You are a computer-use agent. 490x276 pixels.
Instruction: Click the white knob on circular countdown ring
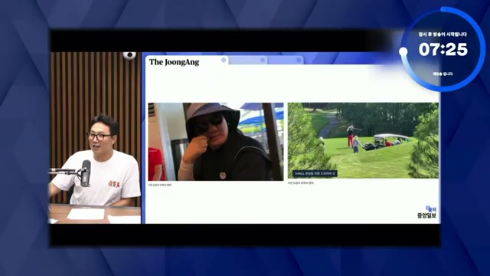(403, 51)
